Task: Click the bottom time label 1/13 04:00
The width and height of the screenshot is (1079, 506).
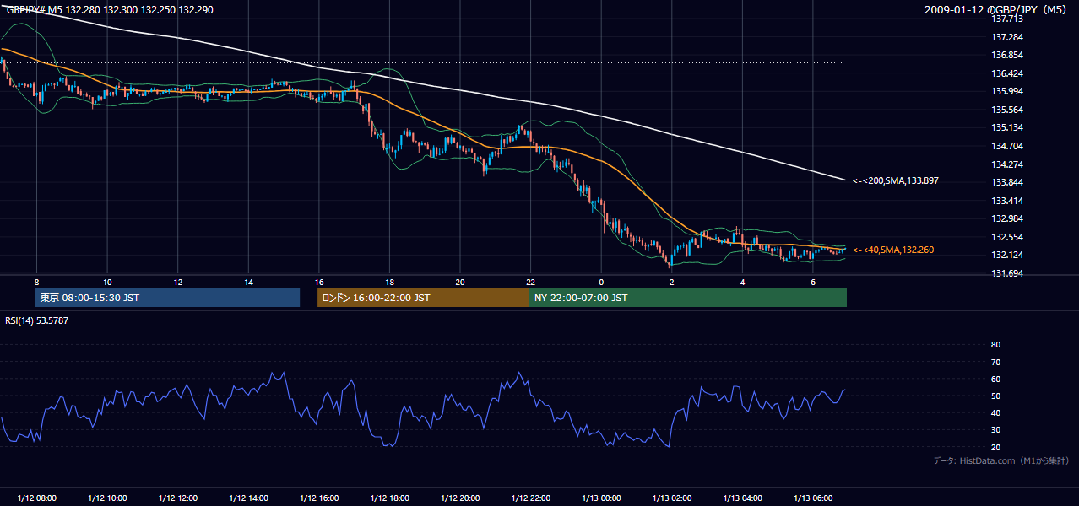Action: [x=742, y=498]
